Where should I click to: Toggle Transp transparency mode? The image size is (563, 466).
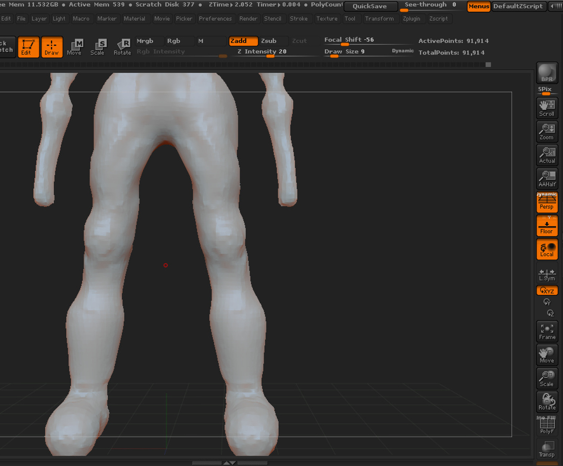point(547,449)
